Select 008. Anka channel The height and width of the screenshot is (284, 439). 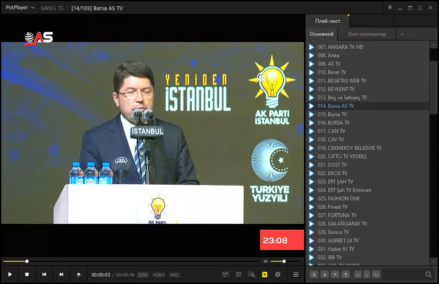[x=368, y=56]
